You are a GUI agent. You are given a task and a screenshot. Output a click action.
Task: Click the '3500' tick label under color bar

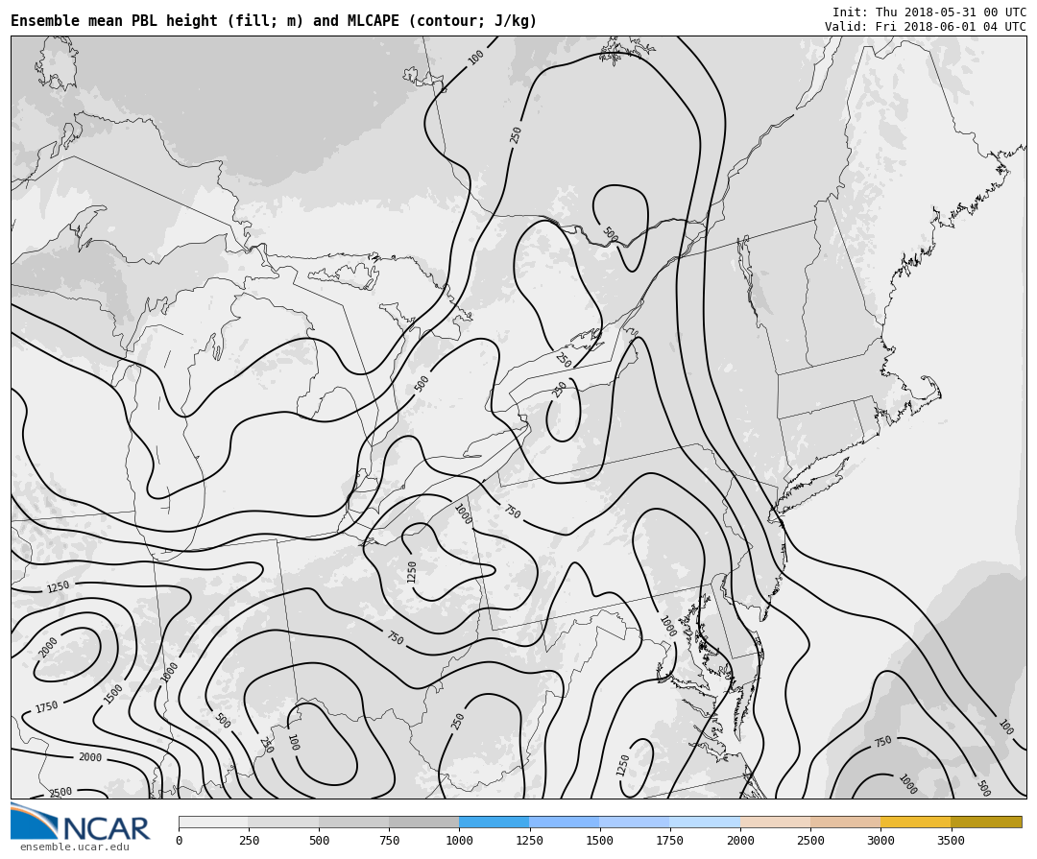tap(951, 841)
